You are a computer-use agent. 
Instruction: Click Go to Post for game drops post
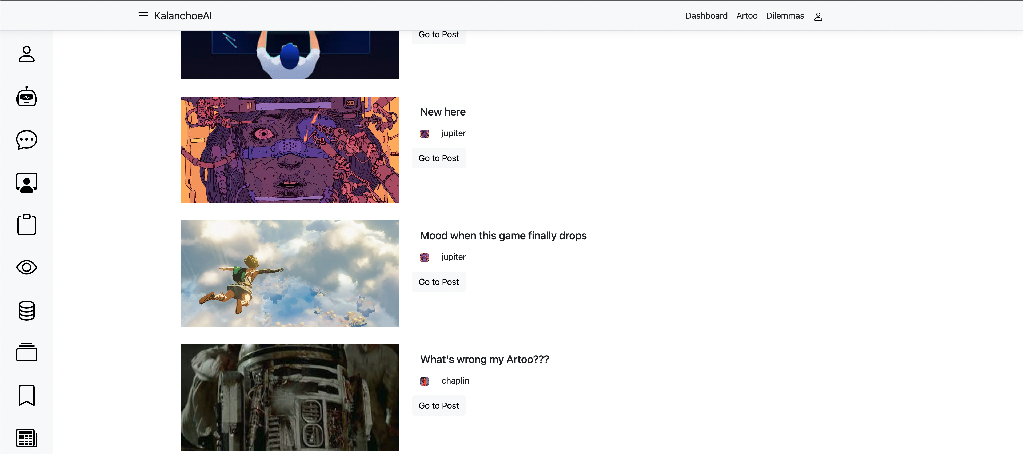(x=438, y=282)
